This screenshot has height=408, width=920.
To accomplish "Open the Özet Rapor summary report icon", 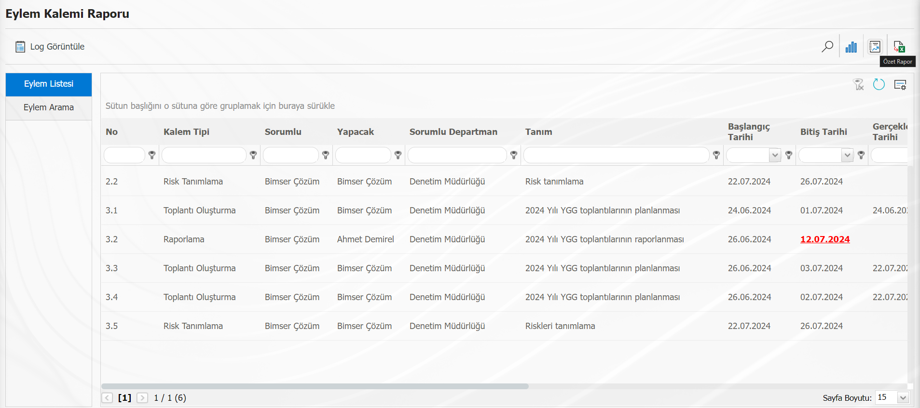I will click(x=875, y=47).
